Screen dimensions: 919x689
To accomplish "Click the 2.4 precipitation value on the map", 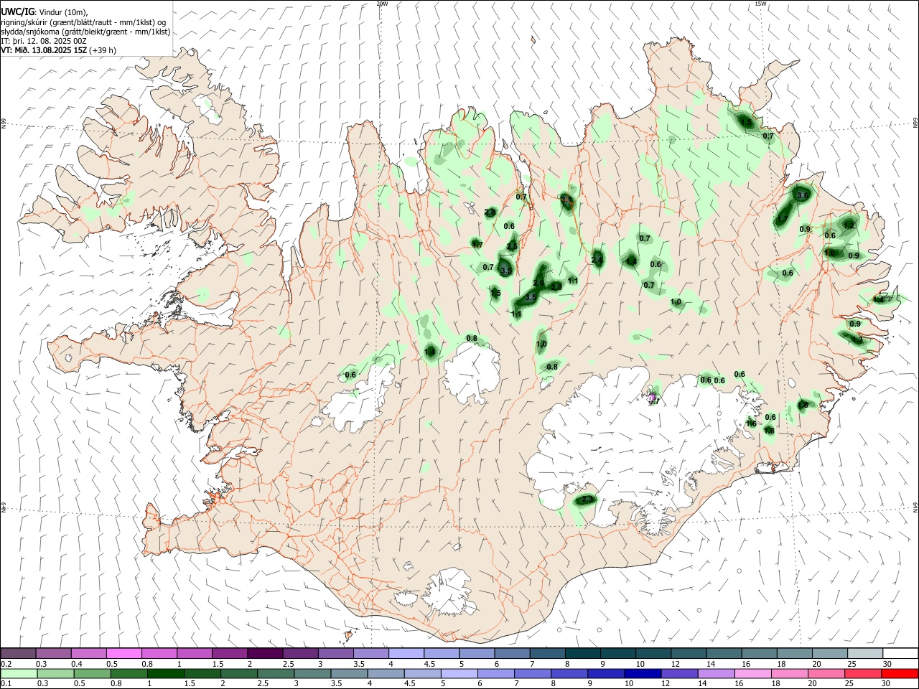I will (597, 260).
